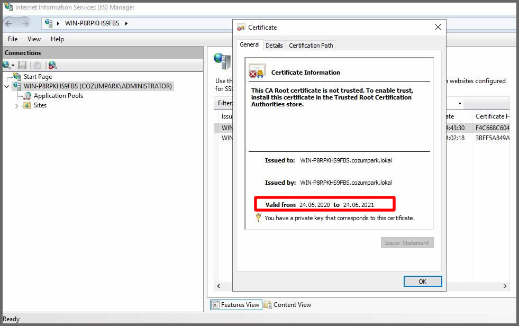Click OK in the Certificate dialog
This screenshot has height=326, width=519.
coord(423,282)
